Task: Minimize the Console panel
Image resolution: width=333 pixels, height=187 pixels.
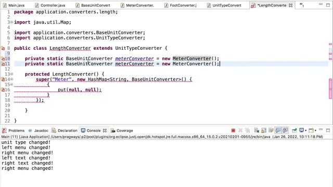Action: click(x=321, y=129)
